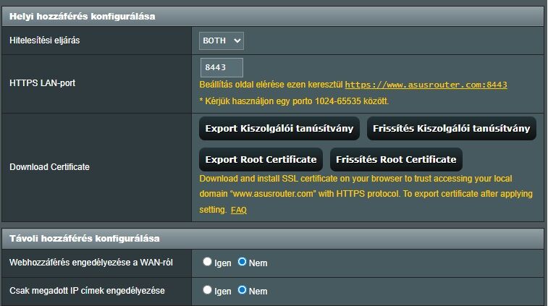Open the https://www.asusrouter.com:8443 link
This screenshot has height=306, width=548.
[x=426, y=85]
